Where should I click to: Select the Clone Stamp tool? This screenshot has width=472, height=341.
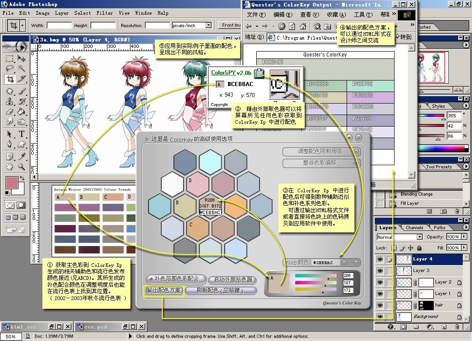[x=9, y=101]
